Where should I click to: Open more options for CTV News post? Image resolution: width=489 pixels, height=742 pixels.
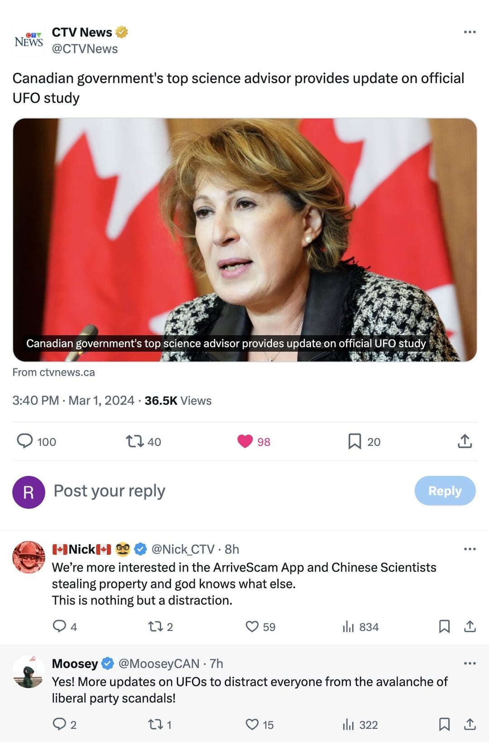[x=470, y=32]
